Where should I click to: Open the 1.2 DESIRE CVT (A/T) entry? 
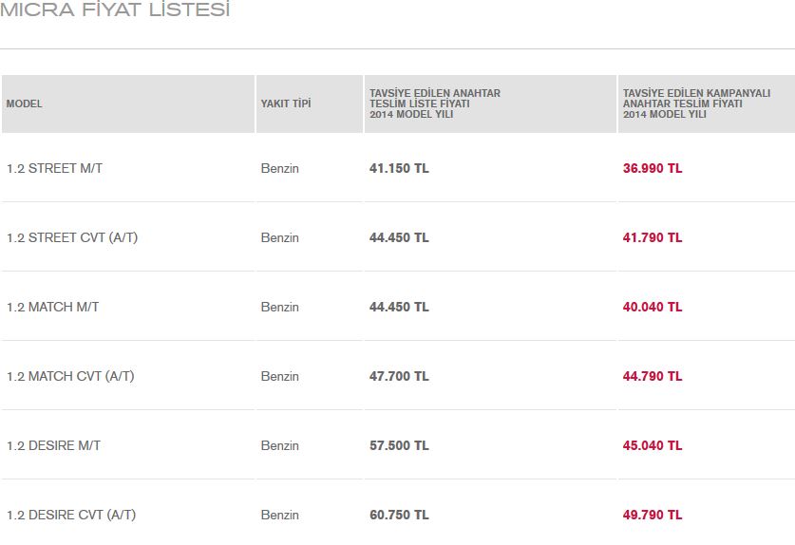tap(71, 515)
